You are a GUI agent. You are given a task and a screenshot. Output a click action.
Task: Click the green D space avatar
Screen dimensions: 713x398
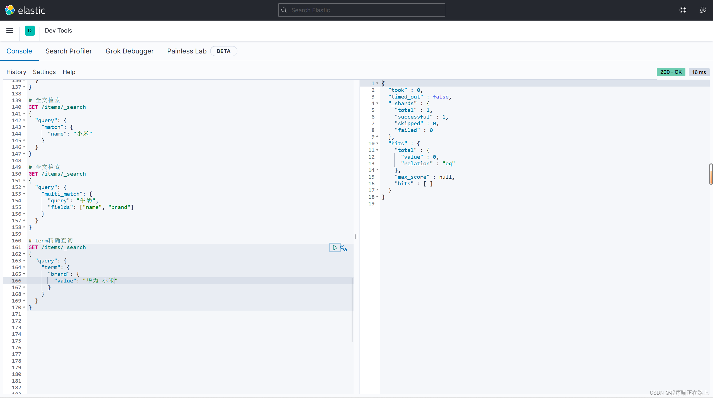[30, 31]
